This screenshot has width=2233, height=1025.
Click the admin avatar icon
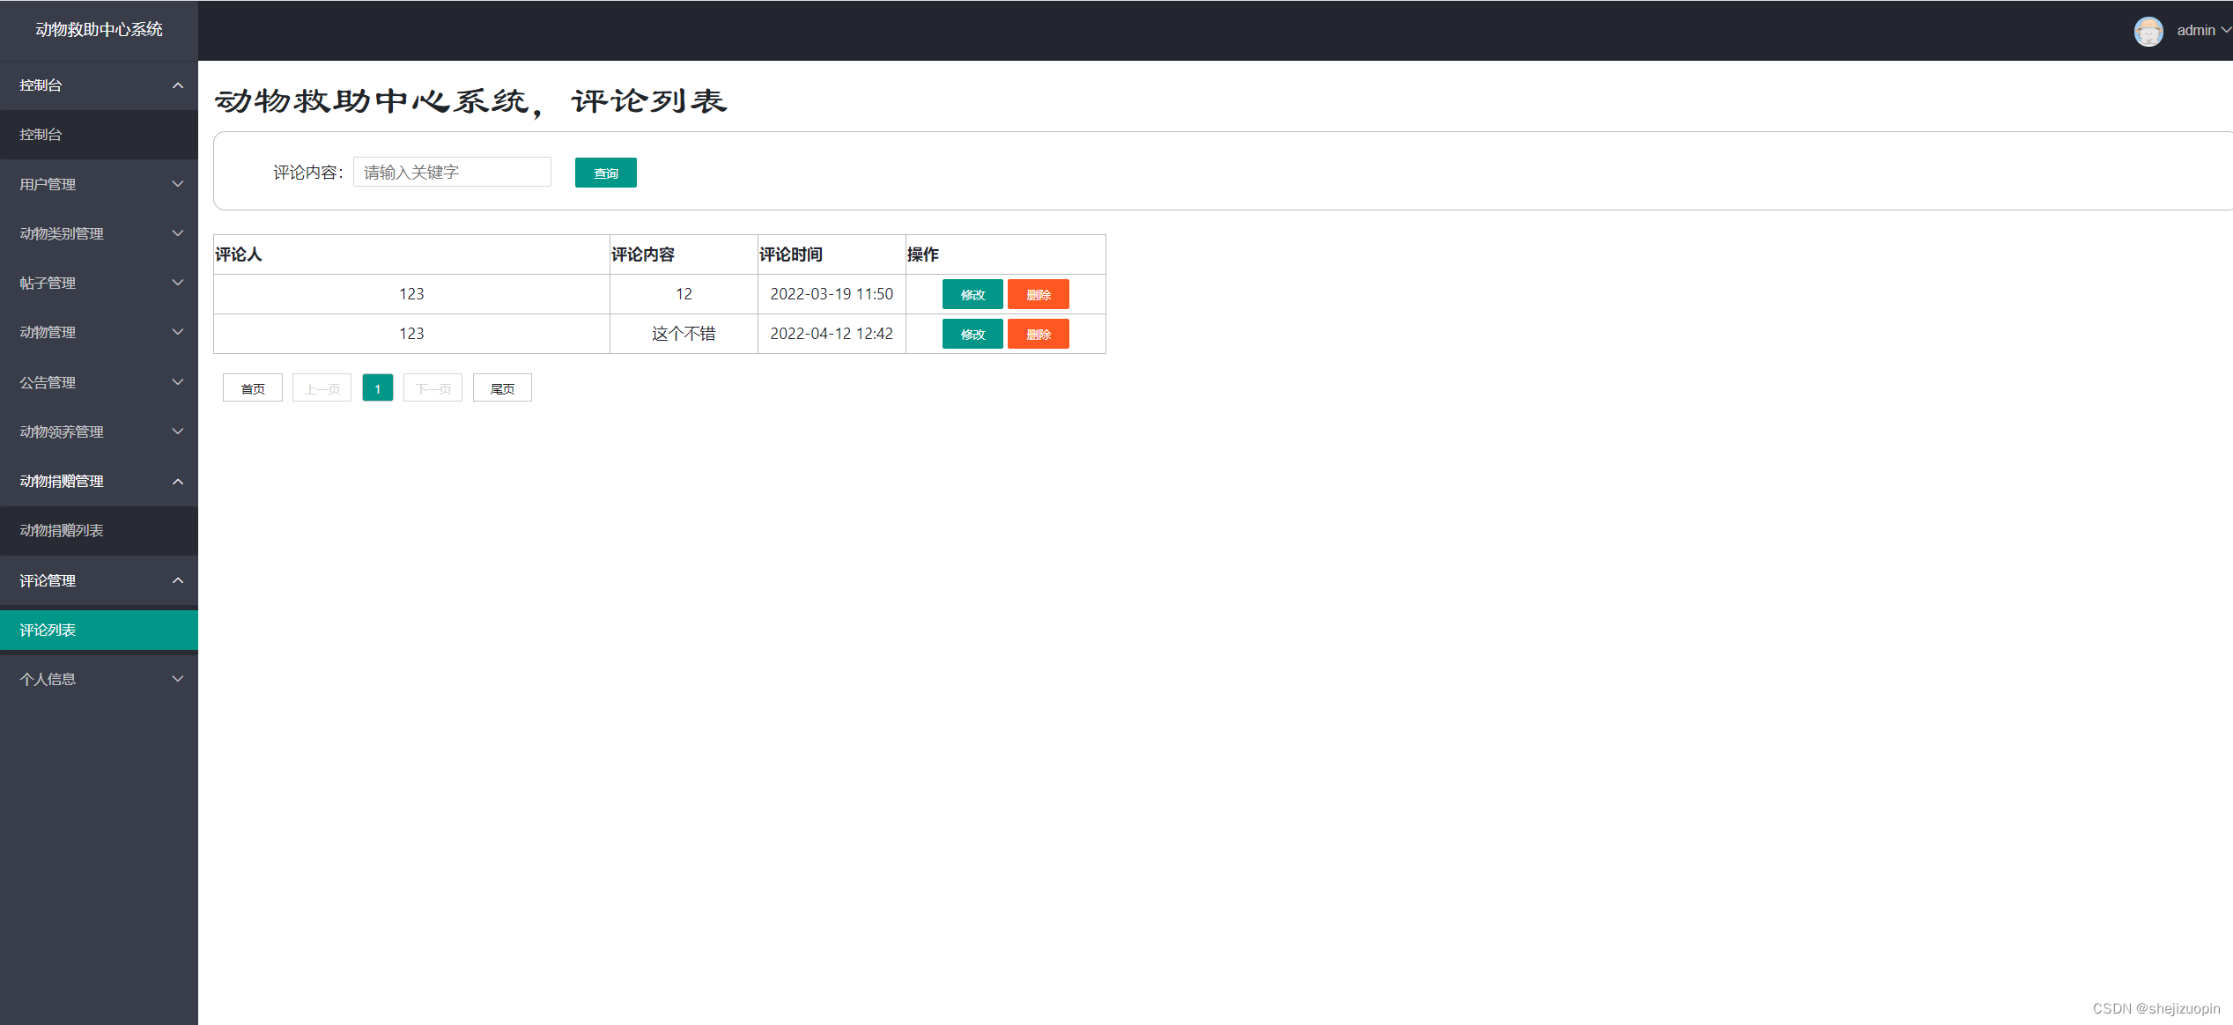(x=2148, y=31)
